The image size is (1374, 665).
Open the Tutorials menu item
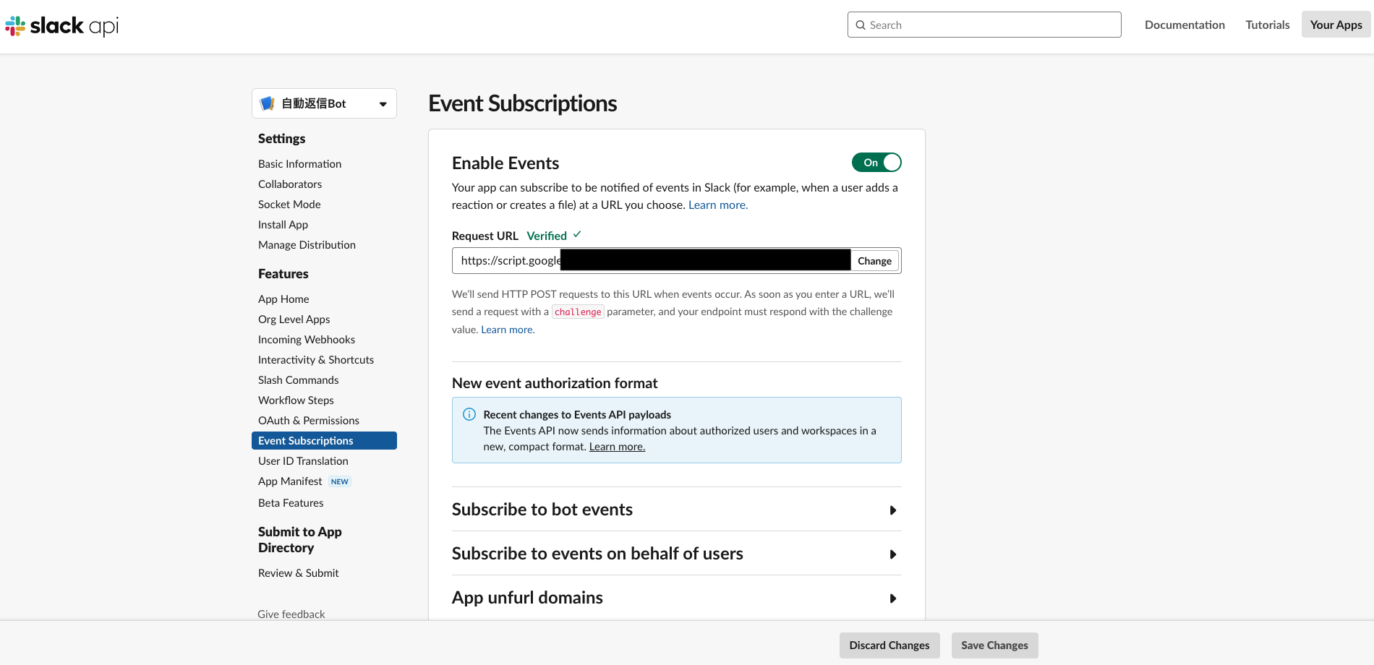[1267, 24]
